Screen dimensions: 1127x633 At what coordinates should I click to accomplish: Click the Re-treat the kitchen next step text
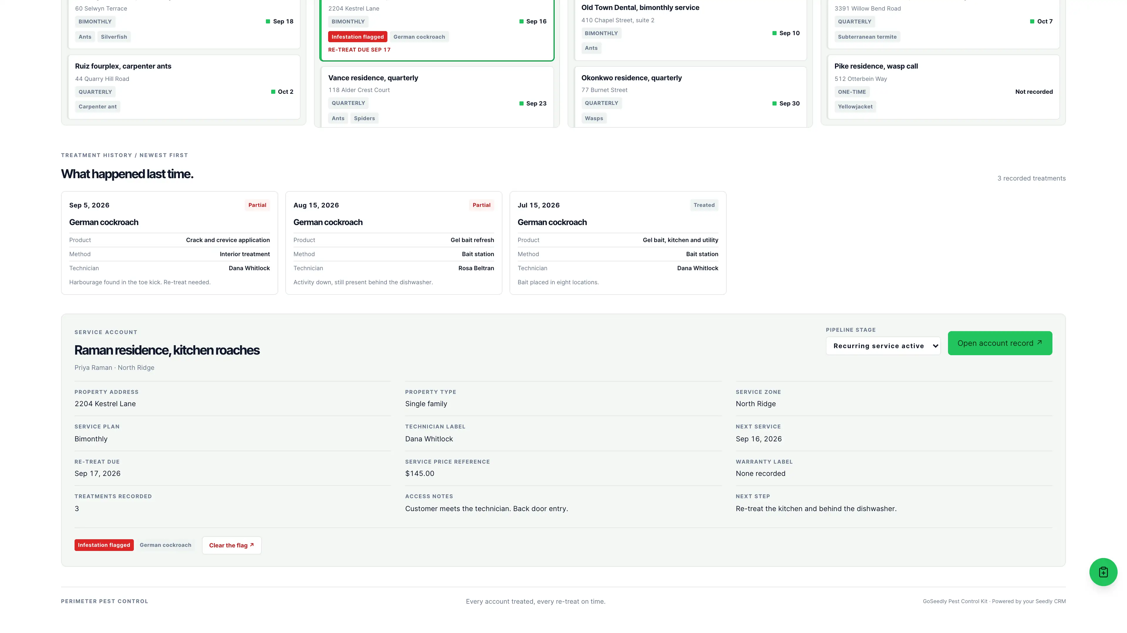[816, 508]
